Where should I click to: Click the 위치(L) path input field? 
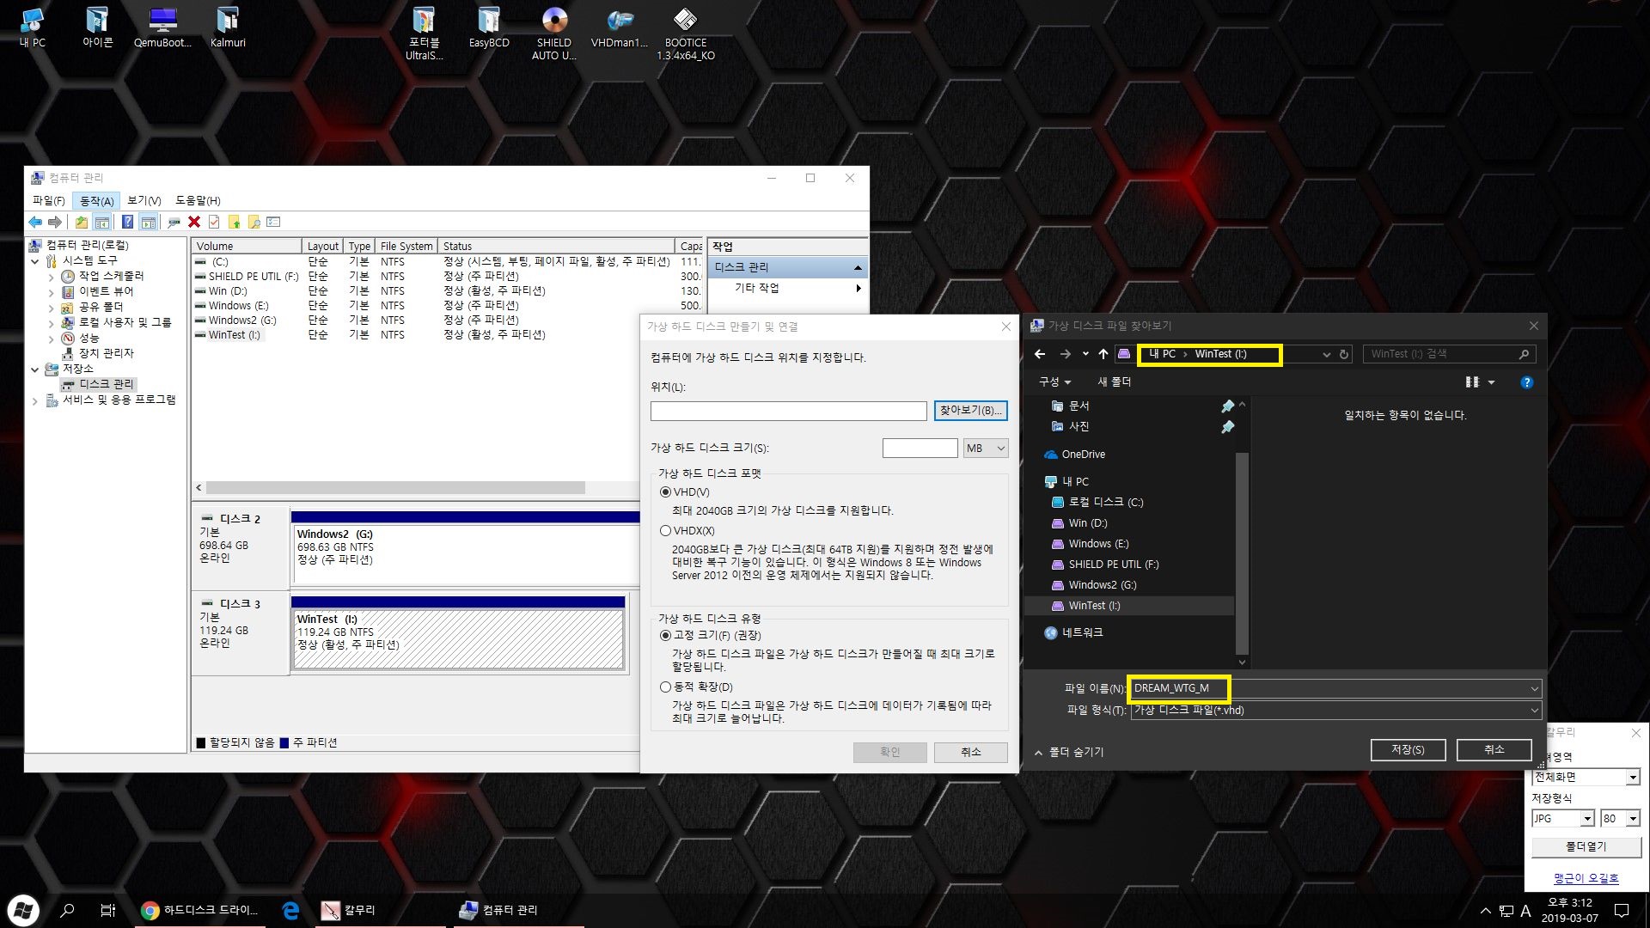point(788,412)
